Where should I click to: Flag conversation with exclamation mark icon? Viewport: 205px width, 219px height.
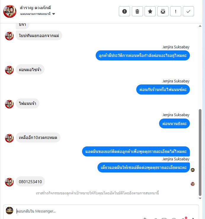[176, 11]
